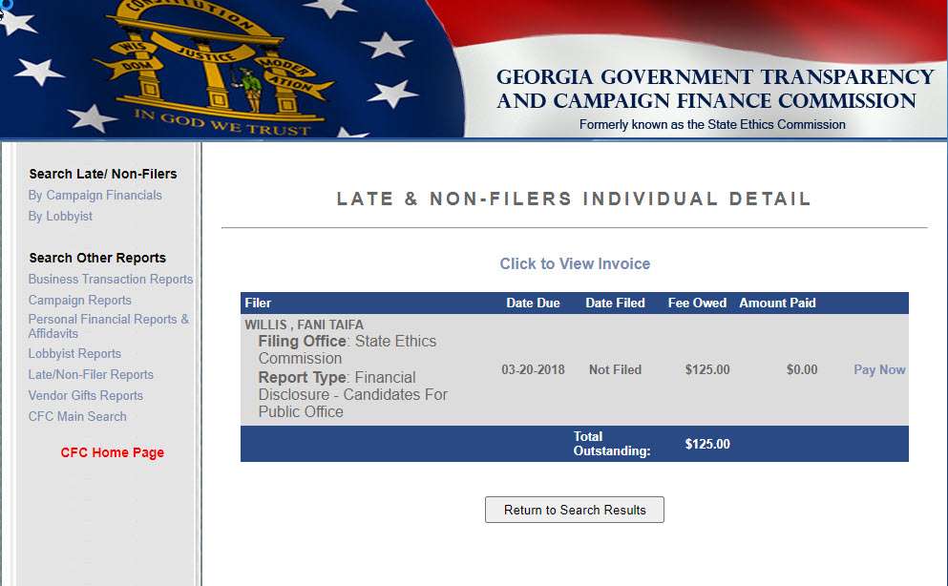Click the Return to Search Results button
The image size is (948, 586).
coord(575,511)
